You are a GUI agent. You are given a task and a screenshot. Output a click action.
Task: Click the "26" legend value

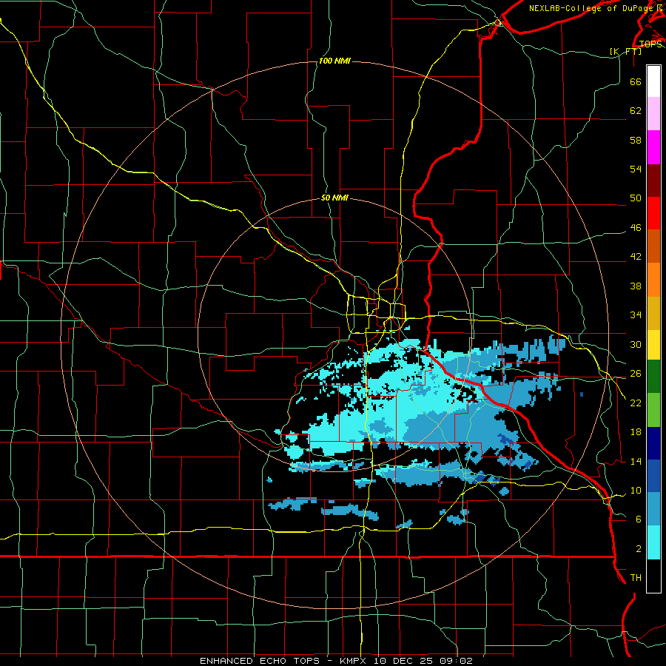pyautogui.click(x=636, y=374)
